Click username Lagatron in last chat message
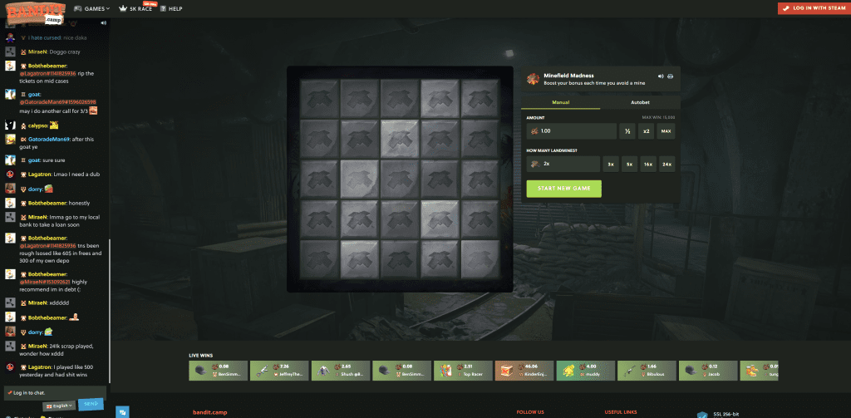This screenshot has width=851, height=418. [x=39, y=367]
